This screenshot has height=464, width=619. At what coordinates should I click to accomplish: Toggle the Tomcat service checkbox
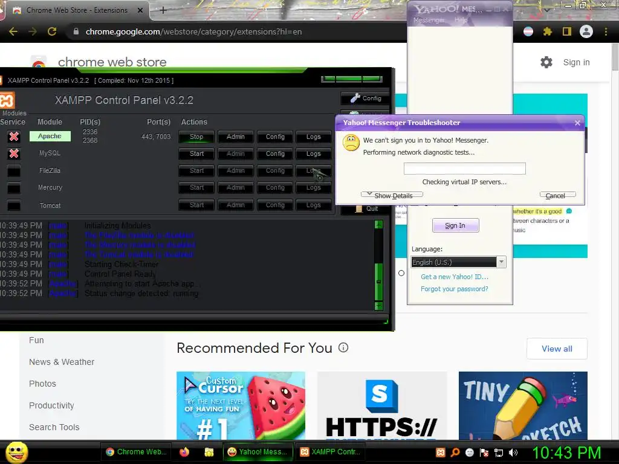pos(14,205)
